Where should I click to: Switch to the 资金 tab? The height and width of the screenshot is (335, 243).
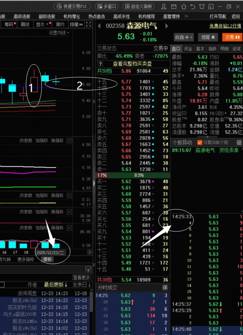pos(188,49)
